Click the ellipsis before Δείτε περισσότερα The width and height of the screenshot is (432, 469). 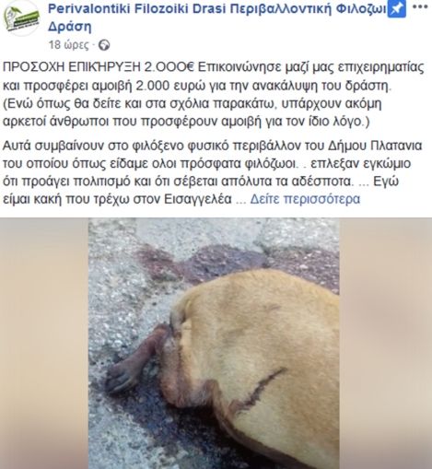(x=240, y=201)
